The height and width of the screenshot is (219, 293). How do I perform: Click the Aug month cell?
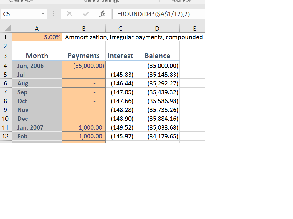pos(37,83)
